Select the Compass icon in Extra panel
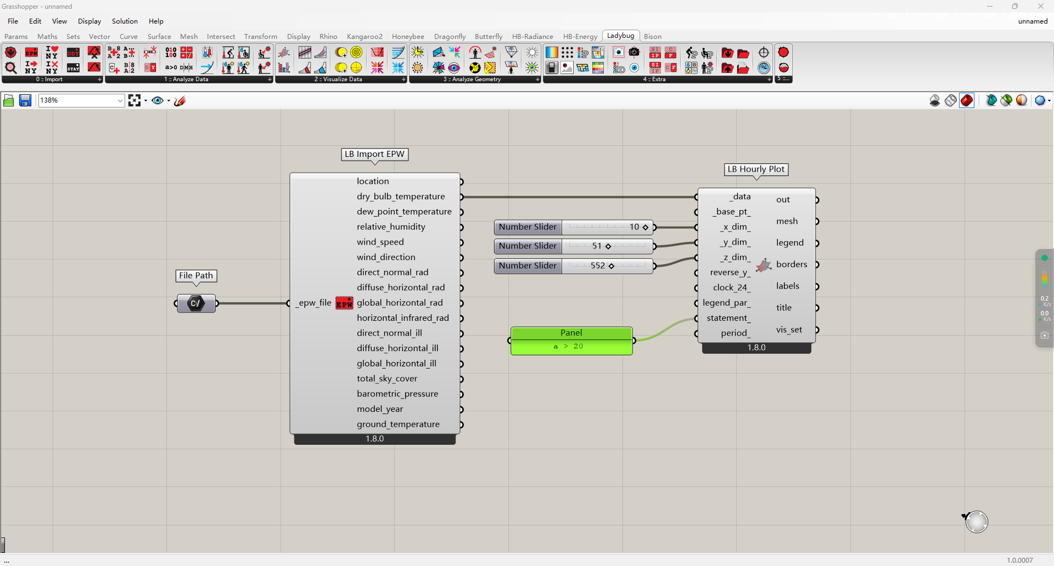This screenshot has height=566, width=1054. pyautogui.click(x=764, y=67)
